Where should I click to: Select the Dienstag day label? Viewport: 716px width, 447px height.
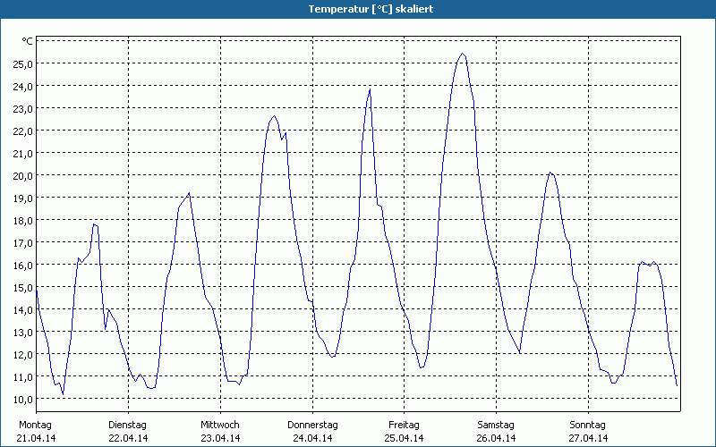127,425
